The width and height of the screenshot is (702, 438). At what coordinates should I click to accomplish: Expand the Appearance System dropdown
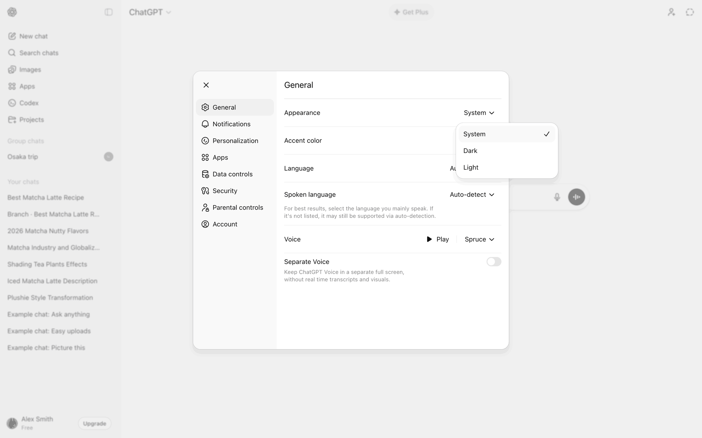[x=479, y=113]
